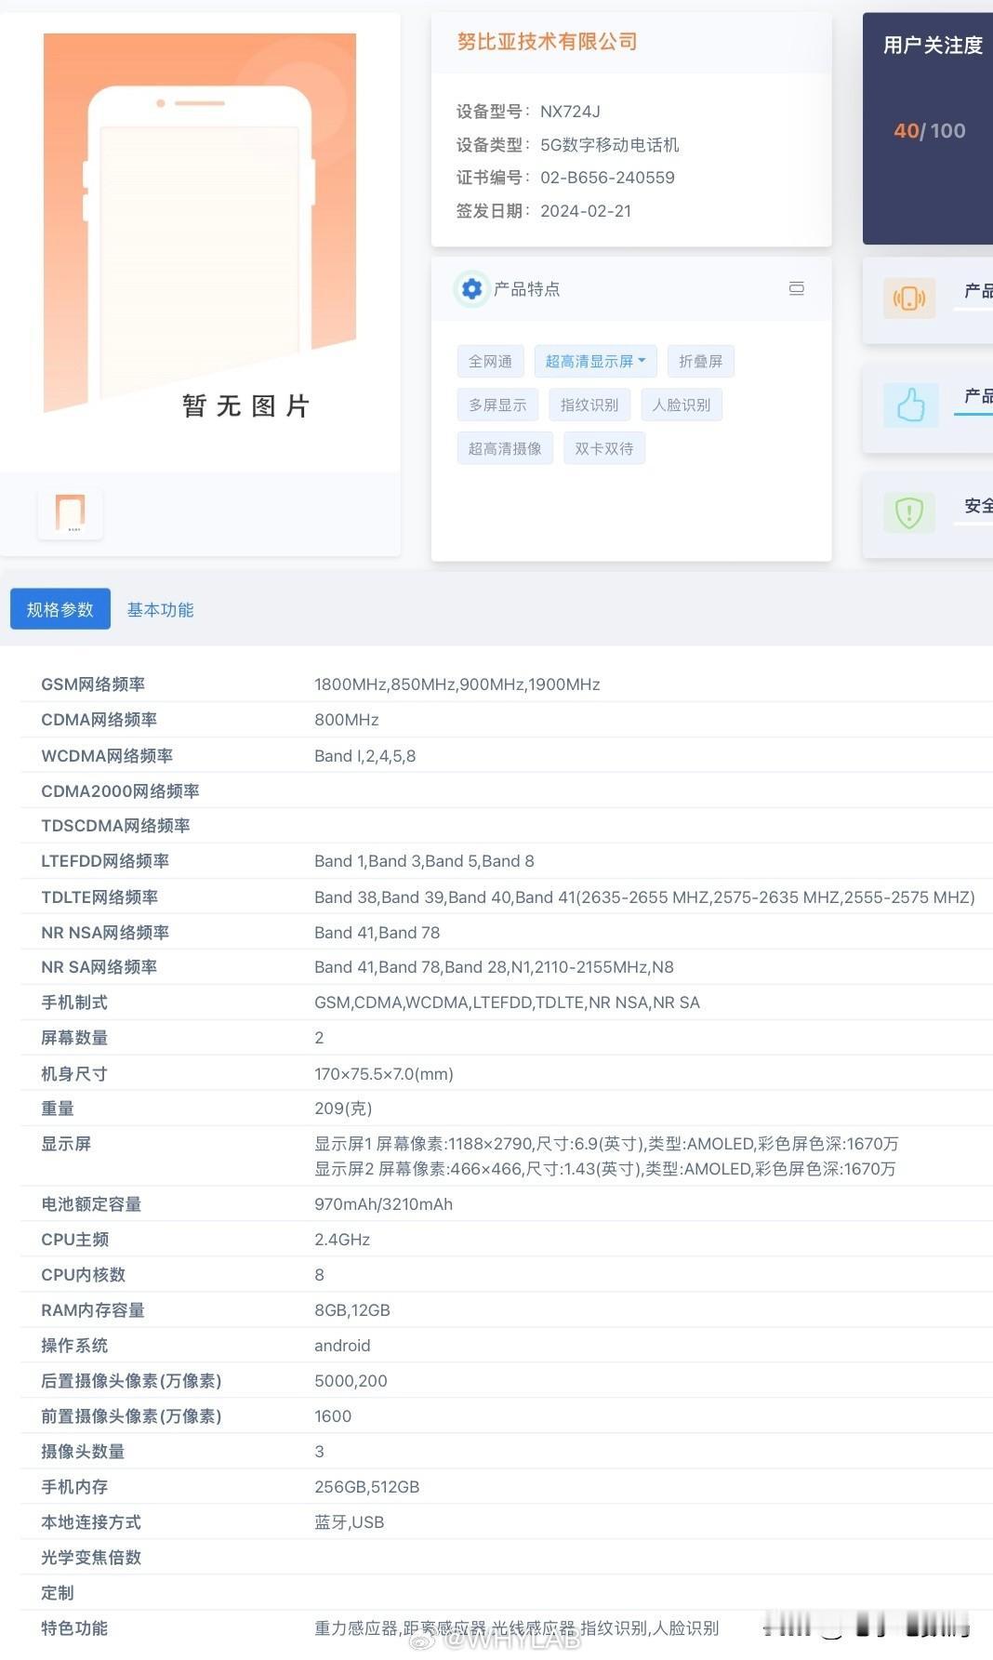Collapse the 产品特点 panel via its window icon
Image resolution: width=993 pixels, height=1660 pixels.
coord(797,288)
